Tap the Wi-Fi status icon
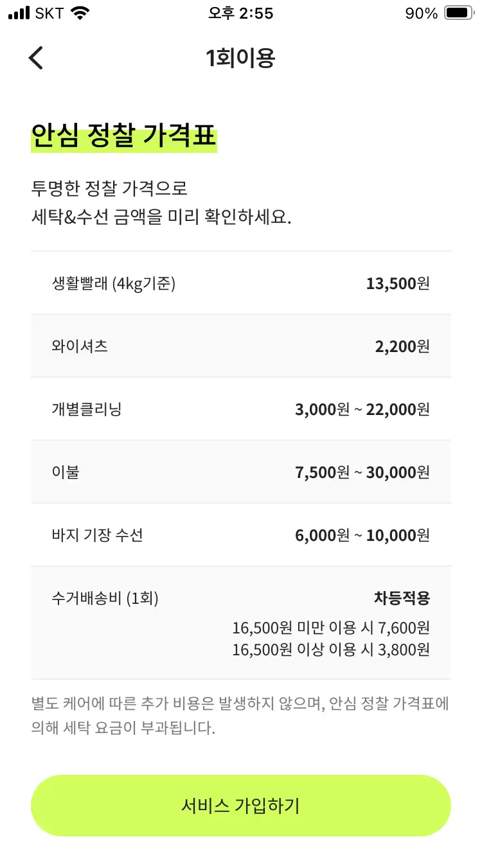 click(x=80, y=13)
